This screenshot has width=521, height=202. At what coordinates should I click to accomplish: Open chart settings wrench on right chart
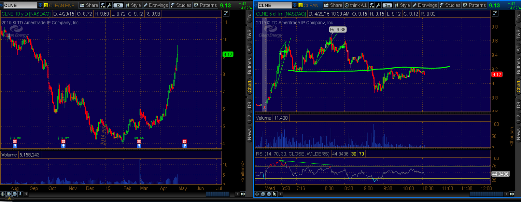(378, 5)
